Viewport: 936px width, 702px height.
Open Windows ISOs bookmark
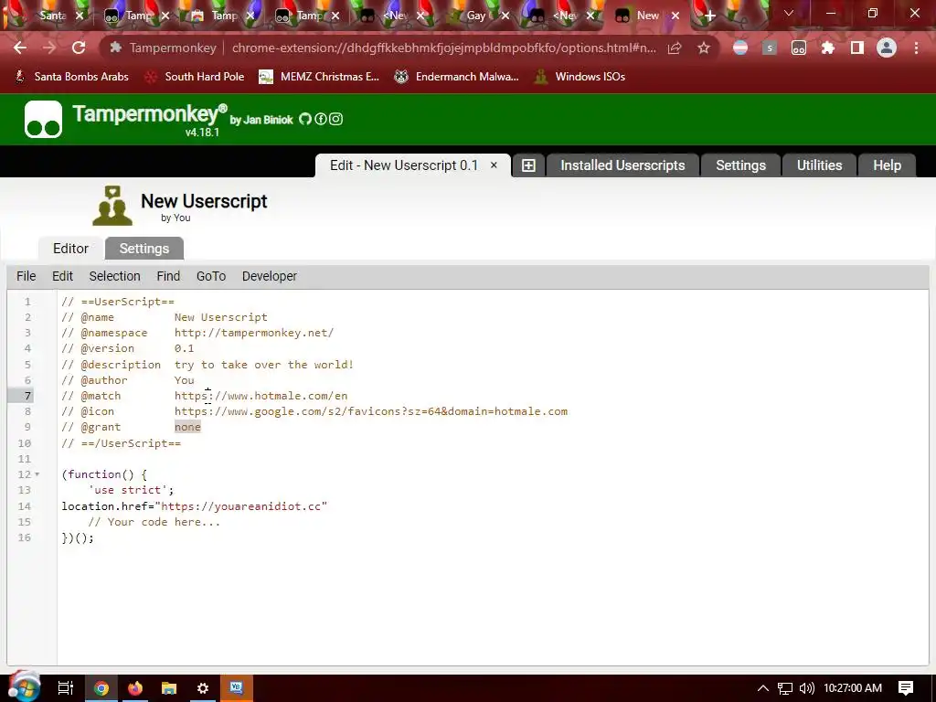click(x=580, y=77)
